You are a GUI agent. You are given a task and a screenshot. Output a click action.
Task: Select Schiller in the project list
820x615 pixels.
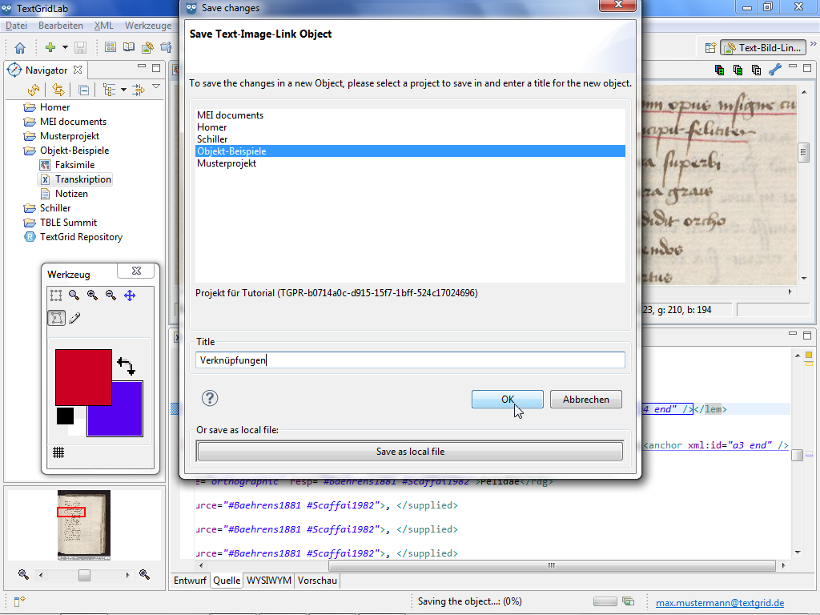point(212,139)
